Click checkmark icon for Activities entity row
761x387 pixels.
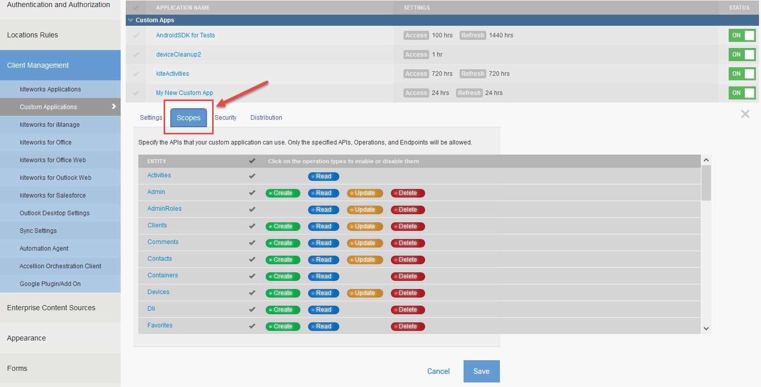click(252, 176)
